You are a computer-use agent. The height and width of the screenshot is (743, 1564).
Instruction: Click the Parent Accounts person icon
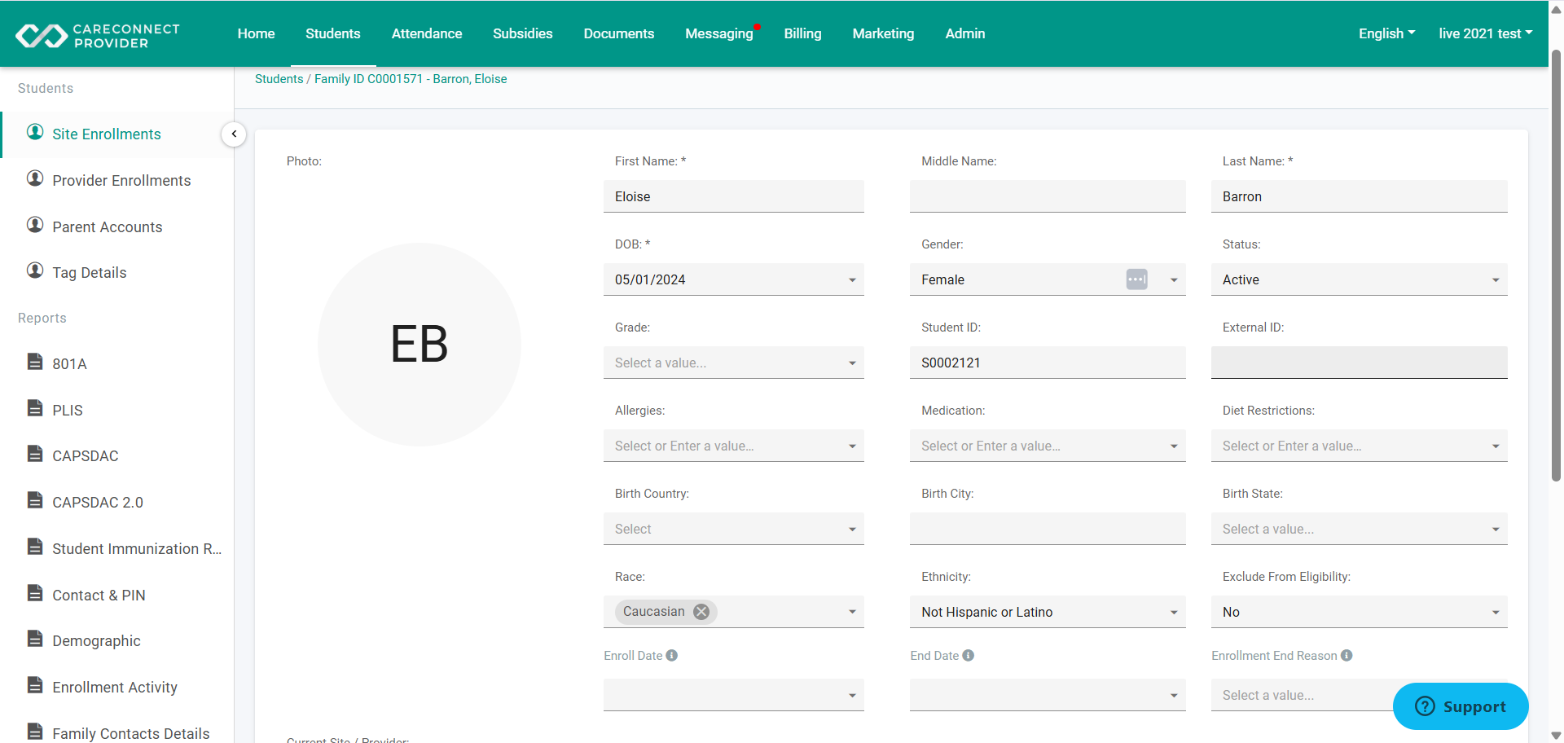[35, 225]
